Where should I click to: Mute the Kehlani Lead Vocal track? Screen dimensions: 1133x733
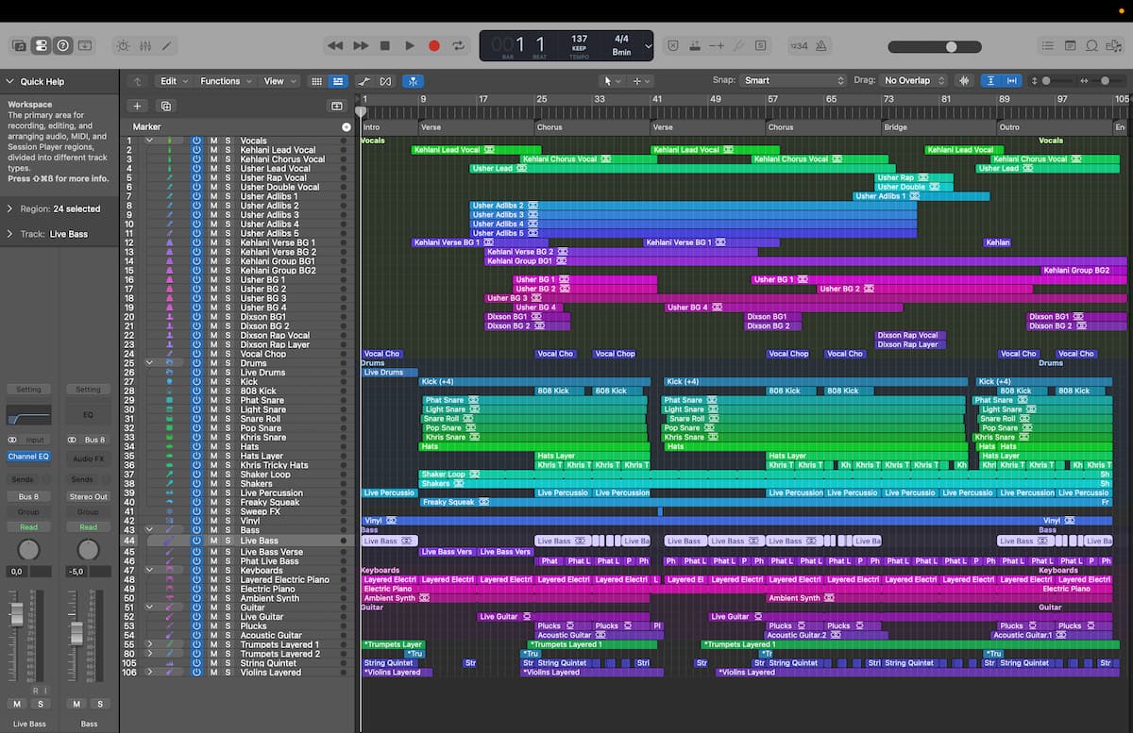pyautogui.click(x=213, y=150)
